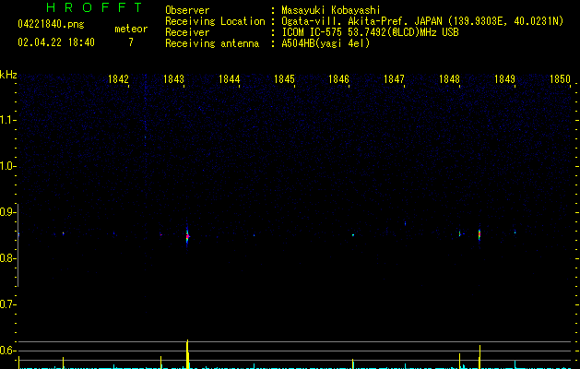Click the tallest yellow intensity spike after 1843
The width and height of the screenshot is (580, 369).
187,354
